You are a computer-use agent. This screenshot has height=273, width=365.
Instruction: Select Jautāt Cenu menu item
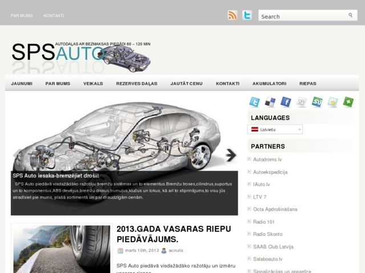click(186, 84)
